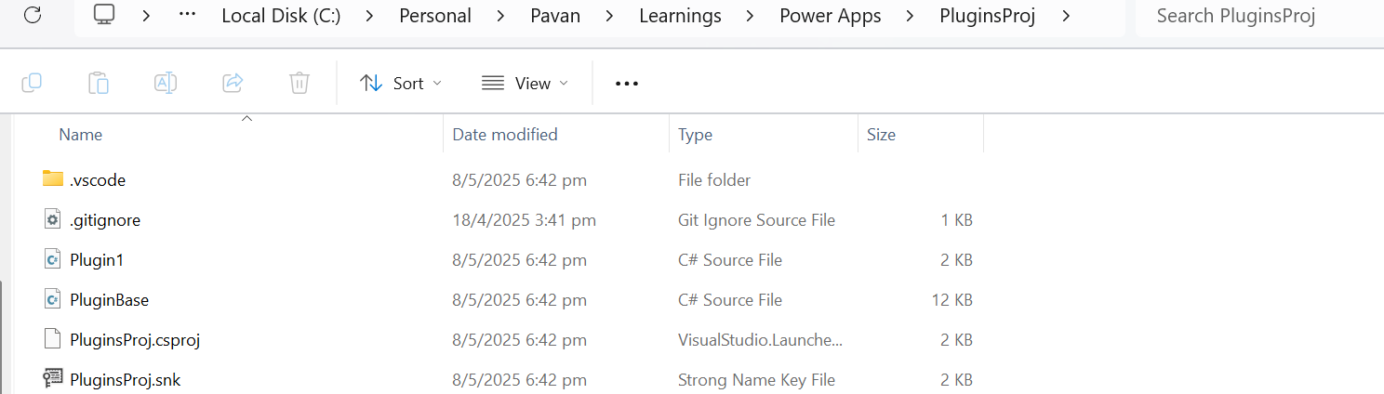
Task: Click the Delete trash icon
Action: 299,83
